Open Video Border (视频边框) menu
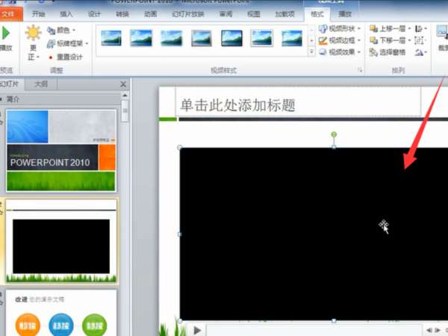 click(x=340, y=40)
